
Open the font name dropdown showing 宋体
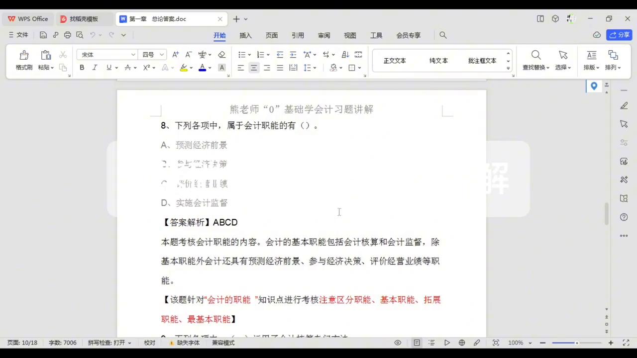tap(106, 55)
